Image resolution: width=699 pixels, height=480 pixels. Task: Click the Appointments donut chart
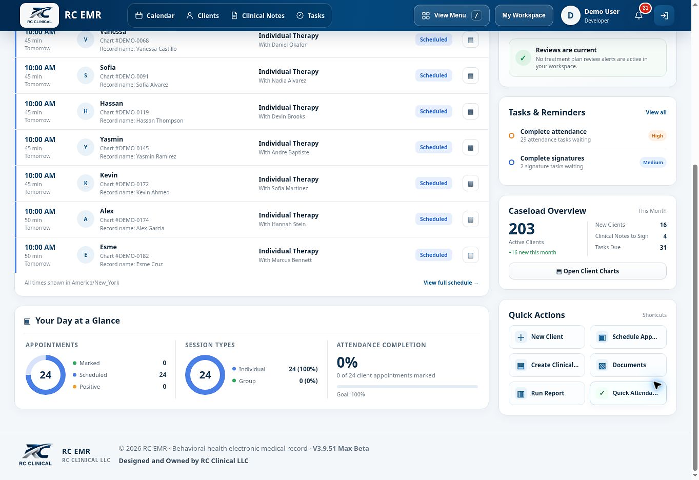click(46, 375)
